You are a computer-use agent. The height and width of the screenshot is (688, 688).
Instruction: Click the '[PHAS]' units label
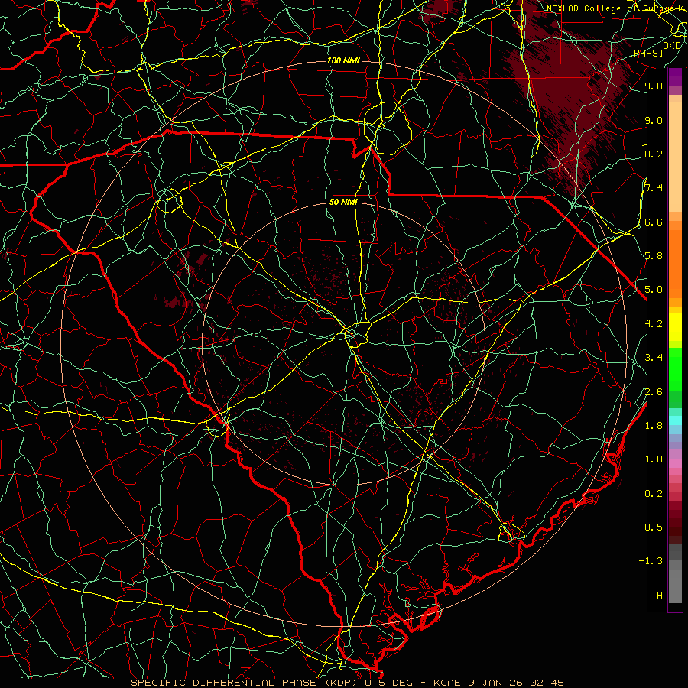click(646, 53)
